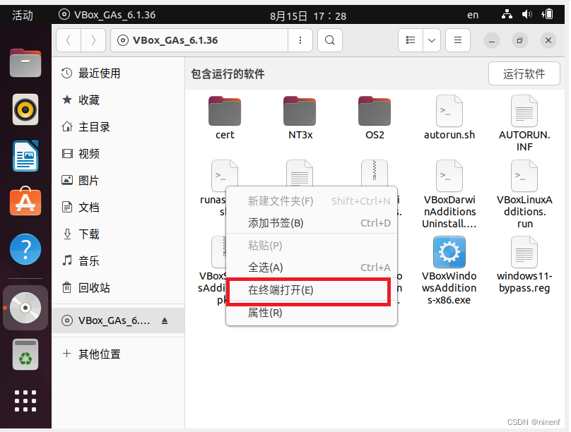Open battery power icon in top bar
This screenshot has width=571, height=432.
tap(548, 15)
